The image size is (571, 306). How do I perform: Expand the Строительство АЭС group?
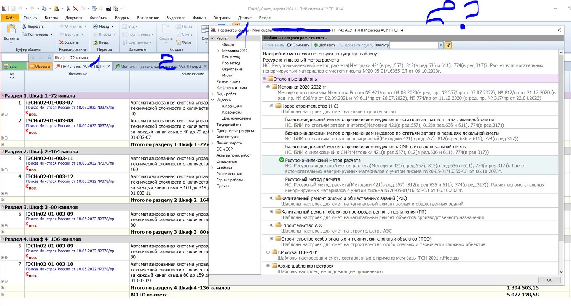pos(272,225)
